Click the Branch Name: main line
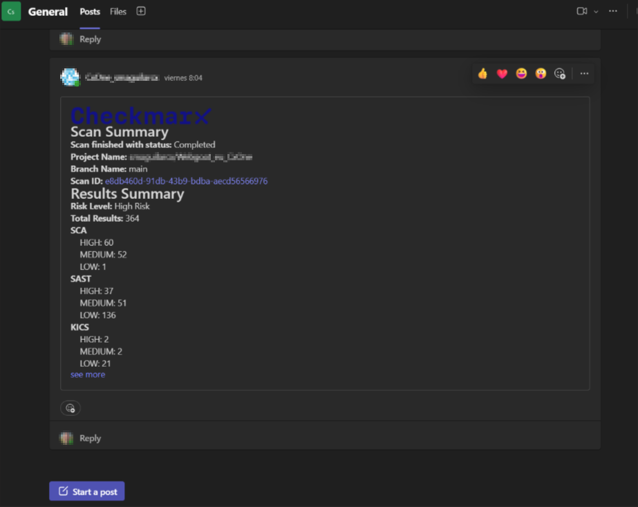The width and height of the screenshot is (638, 507). pyautogui.click(x=109, y=169)
